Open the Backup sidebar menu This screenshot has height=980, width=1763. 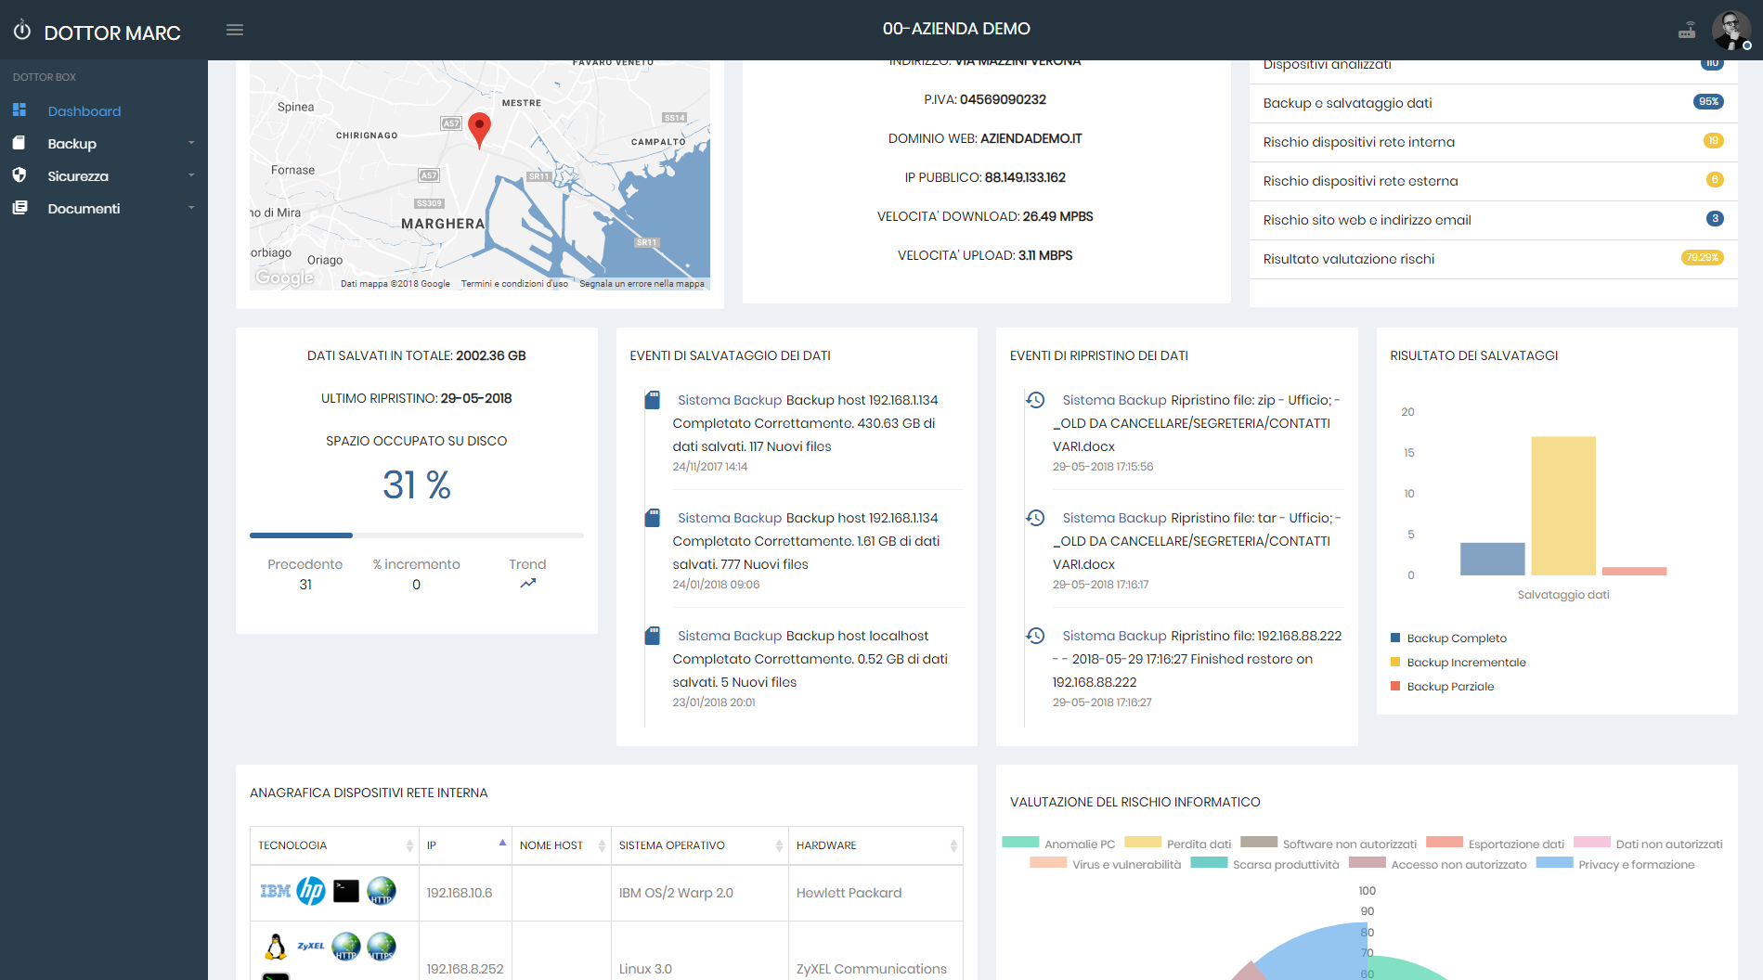(72, 144)
